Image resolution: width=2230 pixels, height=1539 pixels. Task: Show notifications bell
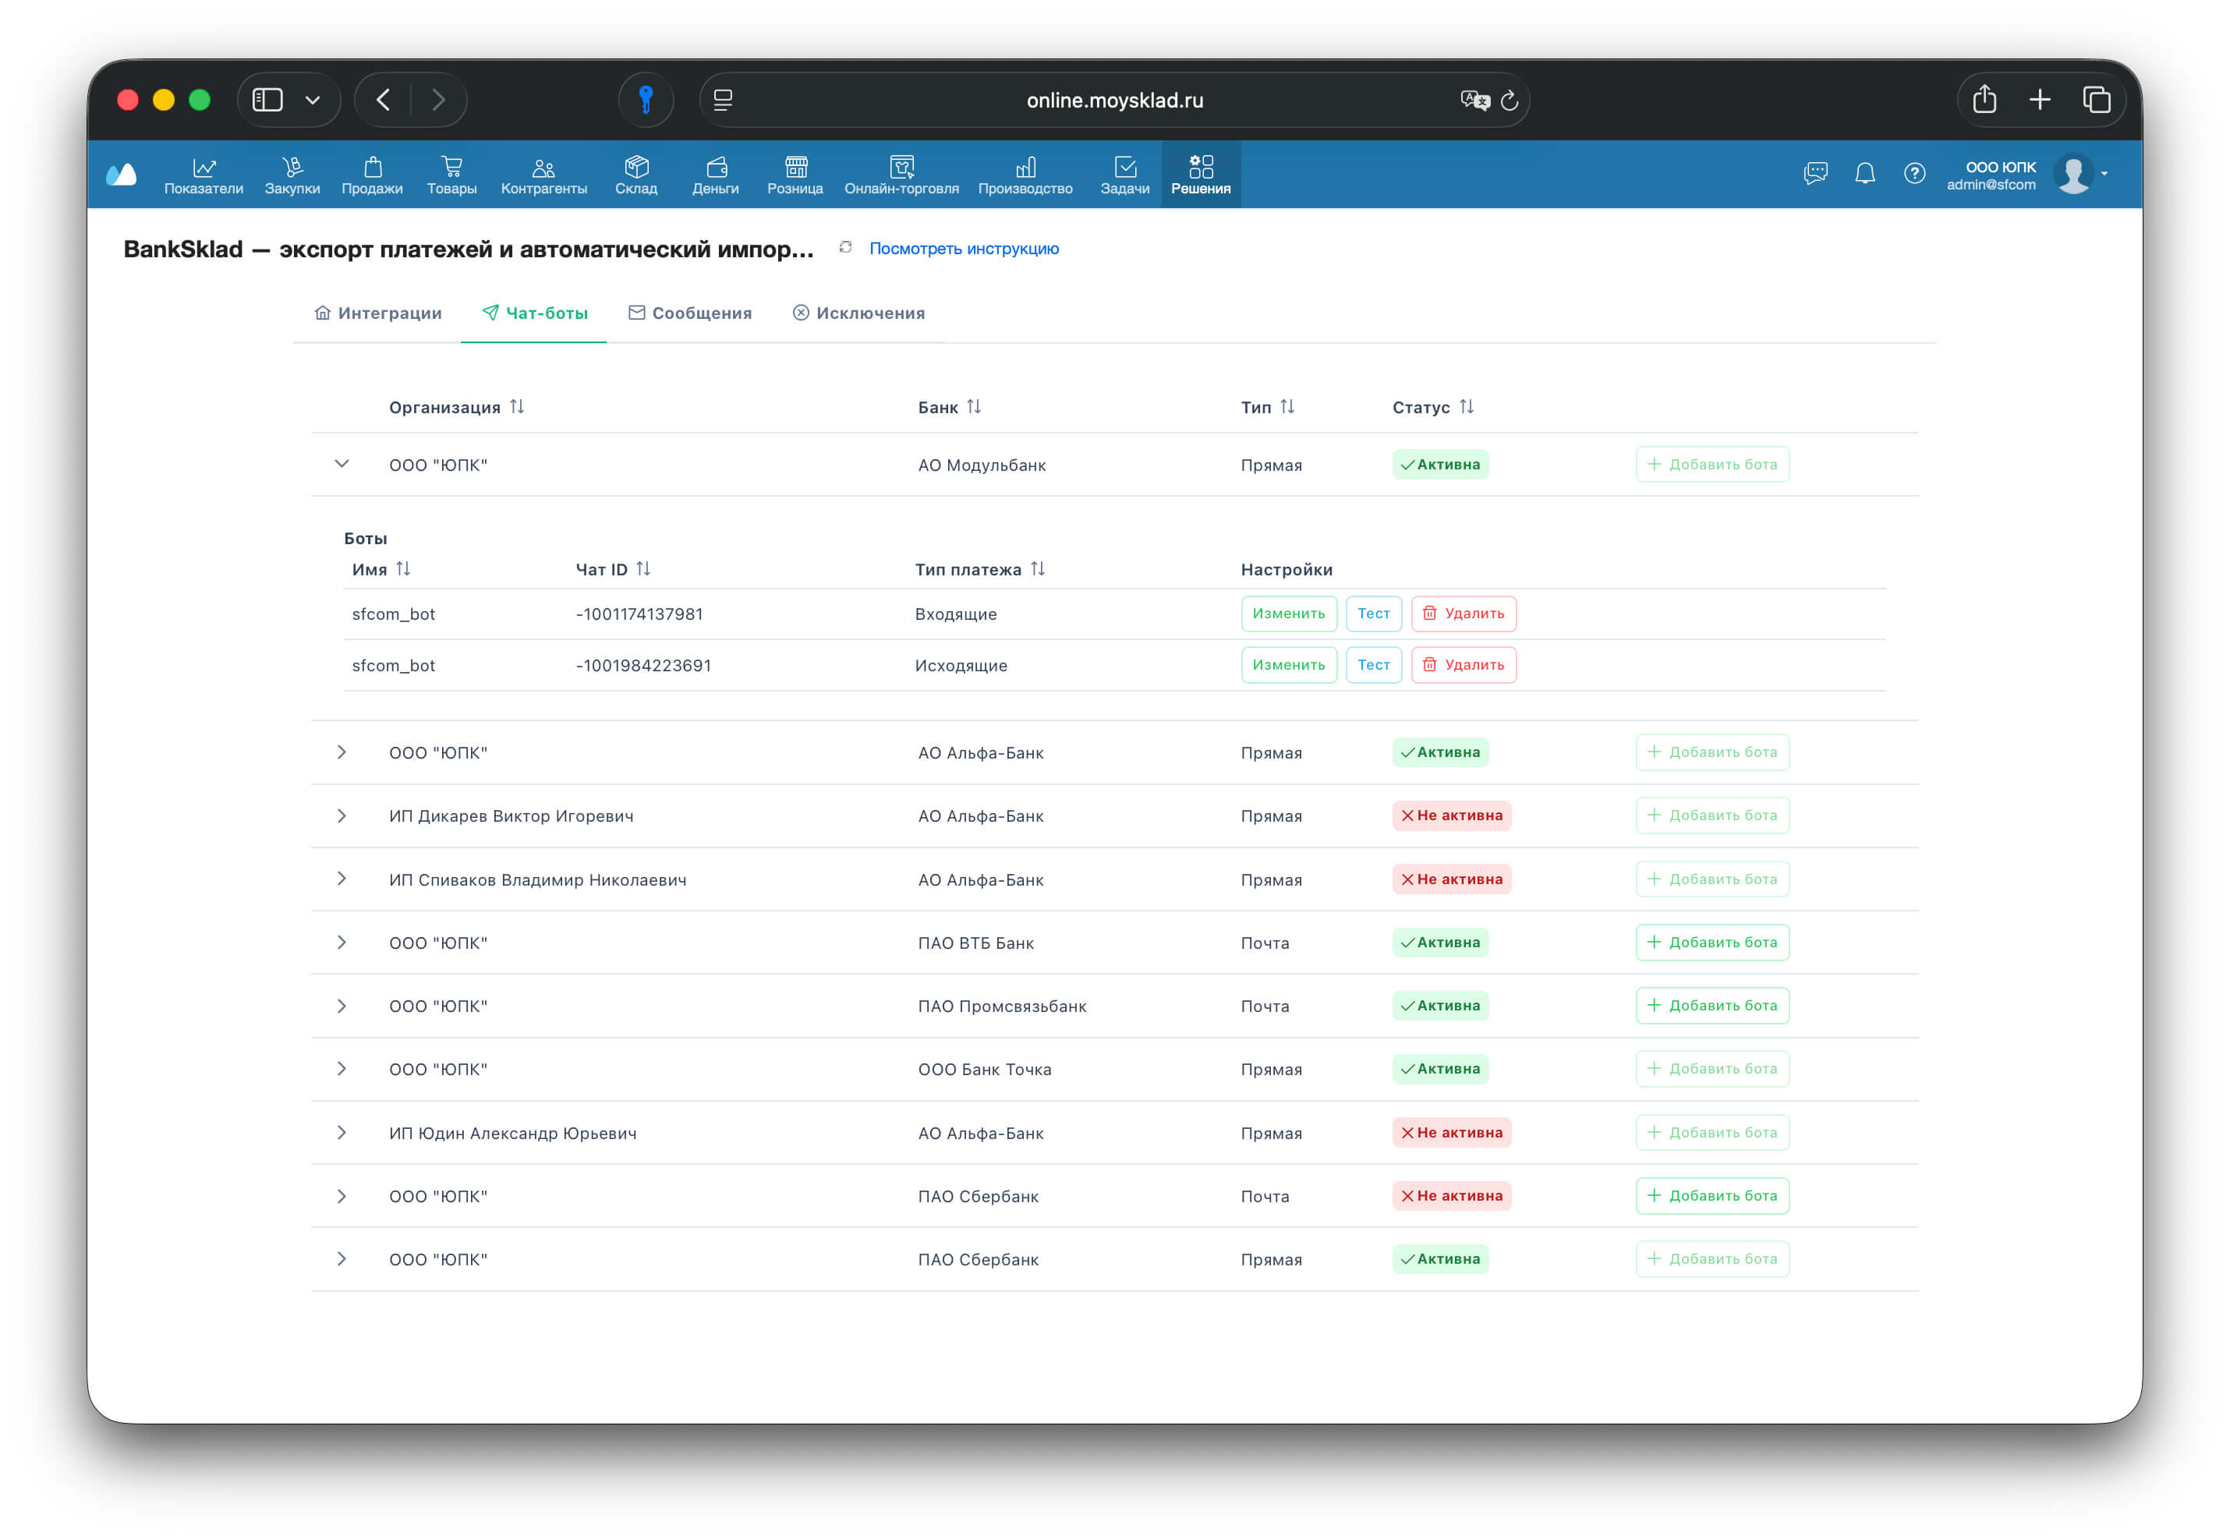tap(1864, 174)
